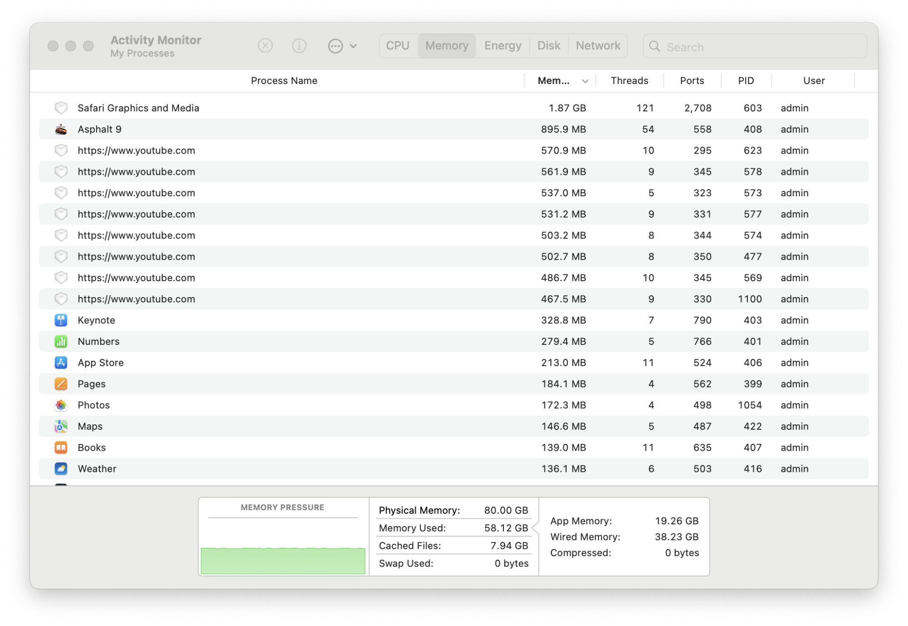This screenshot has height=626, width=908.
Task: Click the magnifying glass search icon
Action: pos(654,46)
